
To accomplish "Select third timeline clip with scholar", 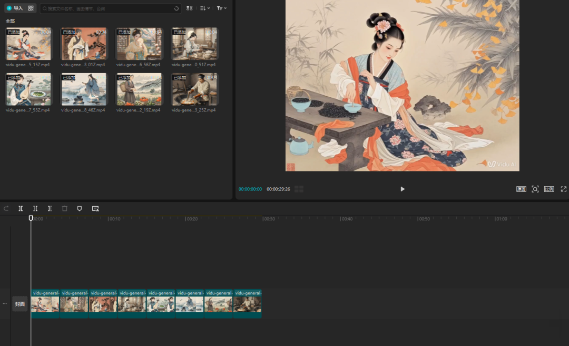I will tap(103, 303).
